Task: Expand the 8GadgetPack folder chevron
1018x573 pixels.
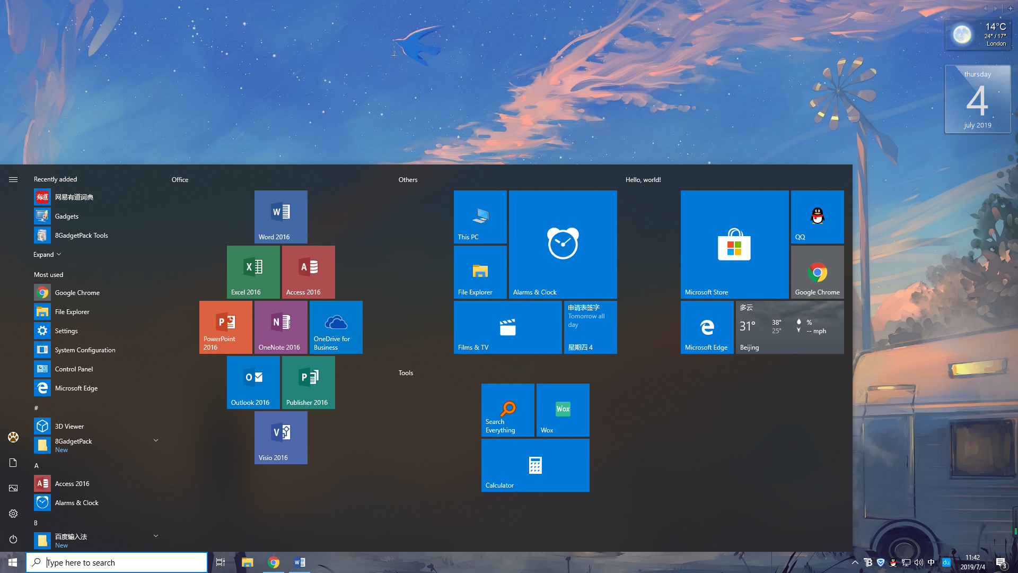Action: pos(156,440)
